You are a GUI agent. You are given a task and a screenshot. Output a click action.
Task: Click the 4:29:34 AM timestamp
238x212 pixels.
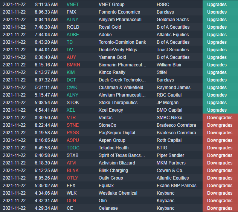(46, 208)
